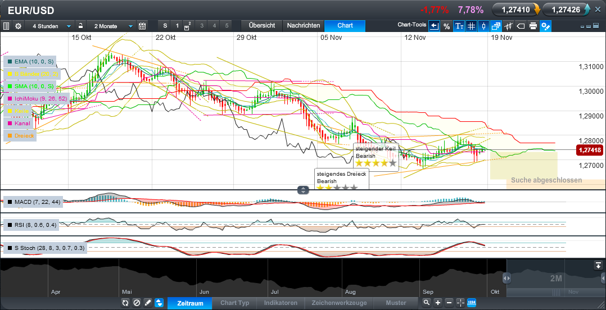Select the medium panel size icon

(x=589, y=26)
